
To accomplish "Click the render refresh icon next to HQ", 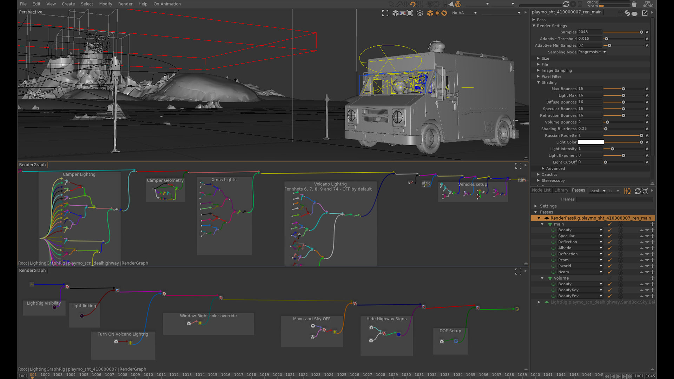I will pyautogui.click(x=637, y=192).
